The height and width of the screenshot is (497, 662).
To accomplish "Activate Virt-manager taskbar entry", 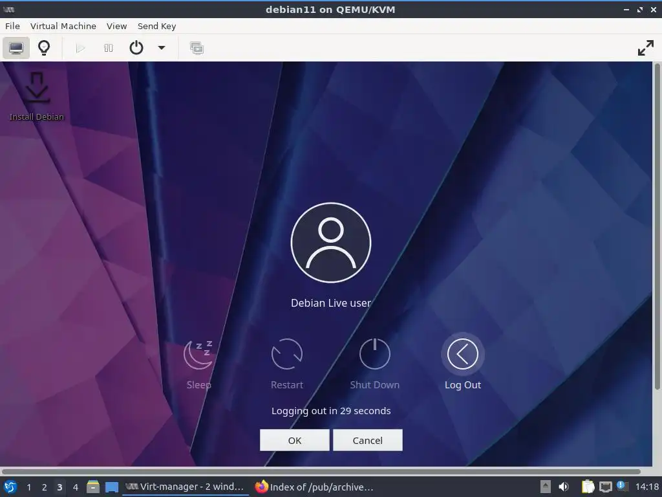I will click(186, 487).
